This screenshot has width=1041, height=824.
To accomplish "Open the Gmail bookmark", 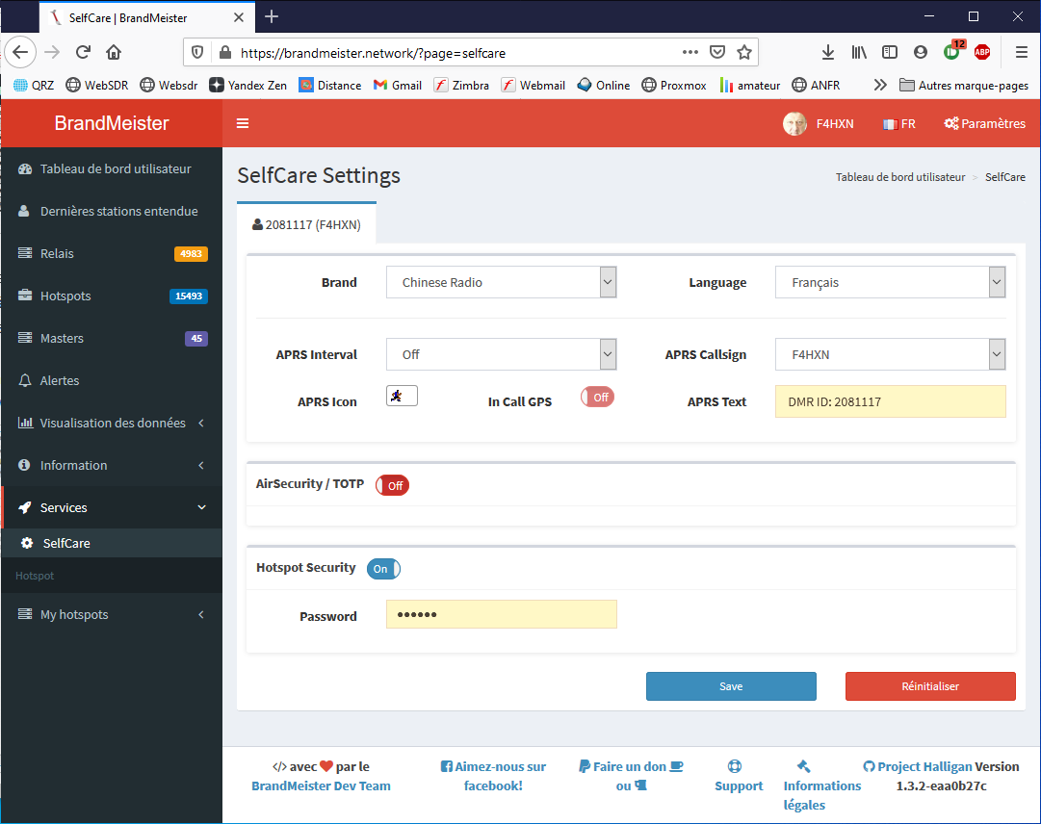I will 398,85.
